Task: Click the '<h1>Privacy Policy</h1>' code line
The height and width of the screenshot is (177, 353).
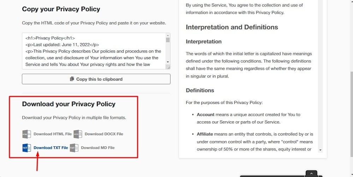Action: [x=50, y=38]
